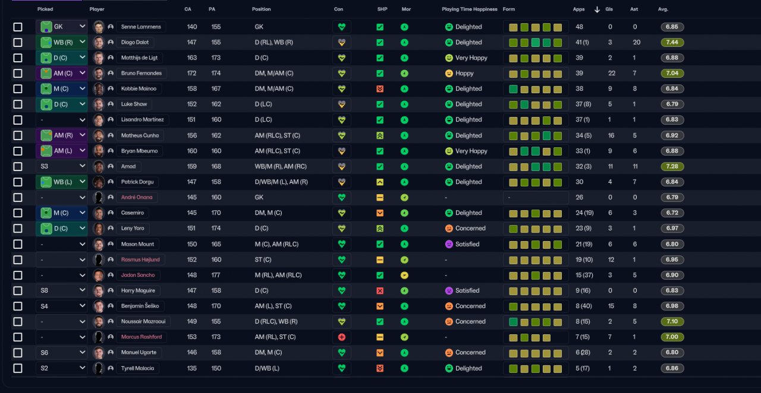
Task: Tick the checkbox for Marcus Rashford
Action: pos(18,337)
